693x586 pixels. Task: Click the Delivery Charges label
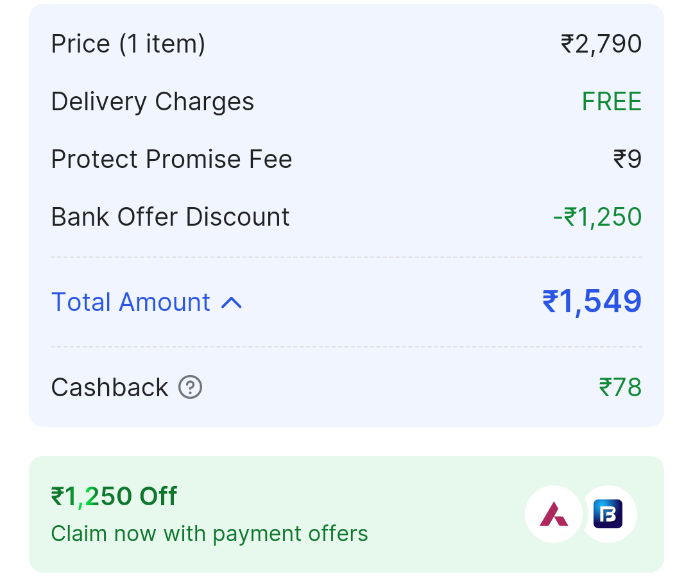pos(153,101)
